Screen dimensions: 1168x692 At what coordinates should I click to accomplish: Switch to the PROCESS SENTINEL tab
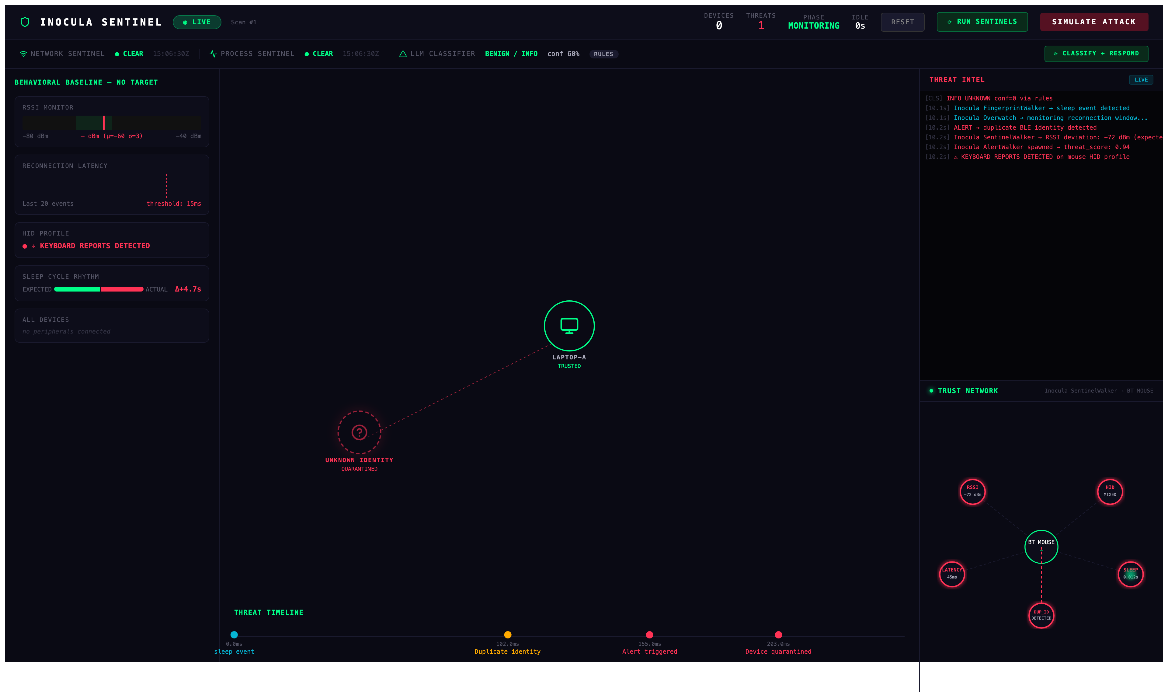coord(257,53)
